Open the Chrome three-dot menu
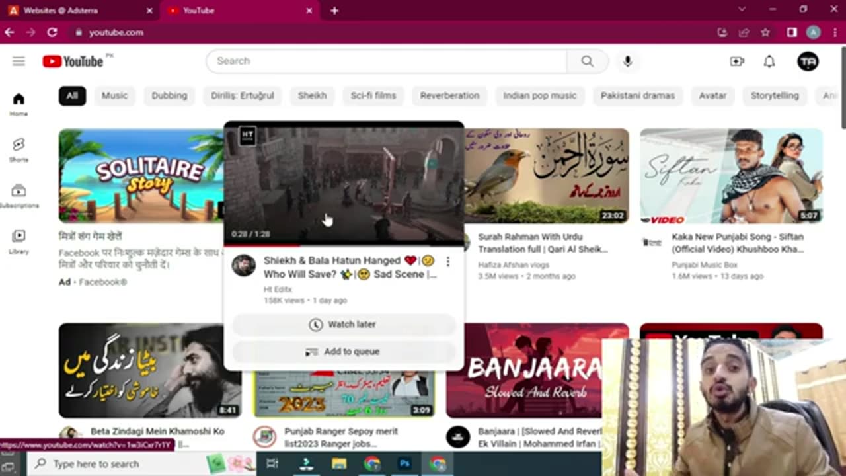The image size is (846, 476). (x=835, y=32)
